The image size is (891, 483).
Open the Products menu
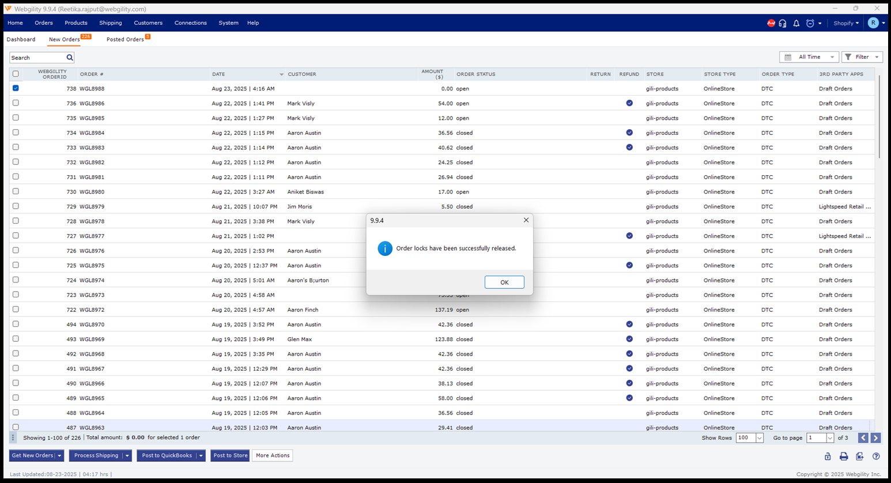pos(76,23)
